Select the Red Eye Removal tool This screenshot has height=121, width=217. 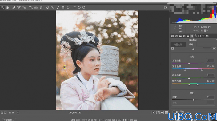(53, 7)
